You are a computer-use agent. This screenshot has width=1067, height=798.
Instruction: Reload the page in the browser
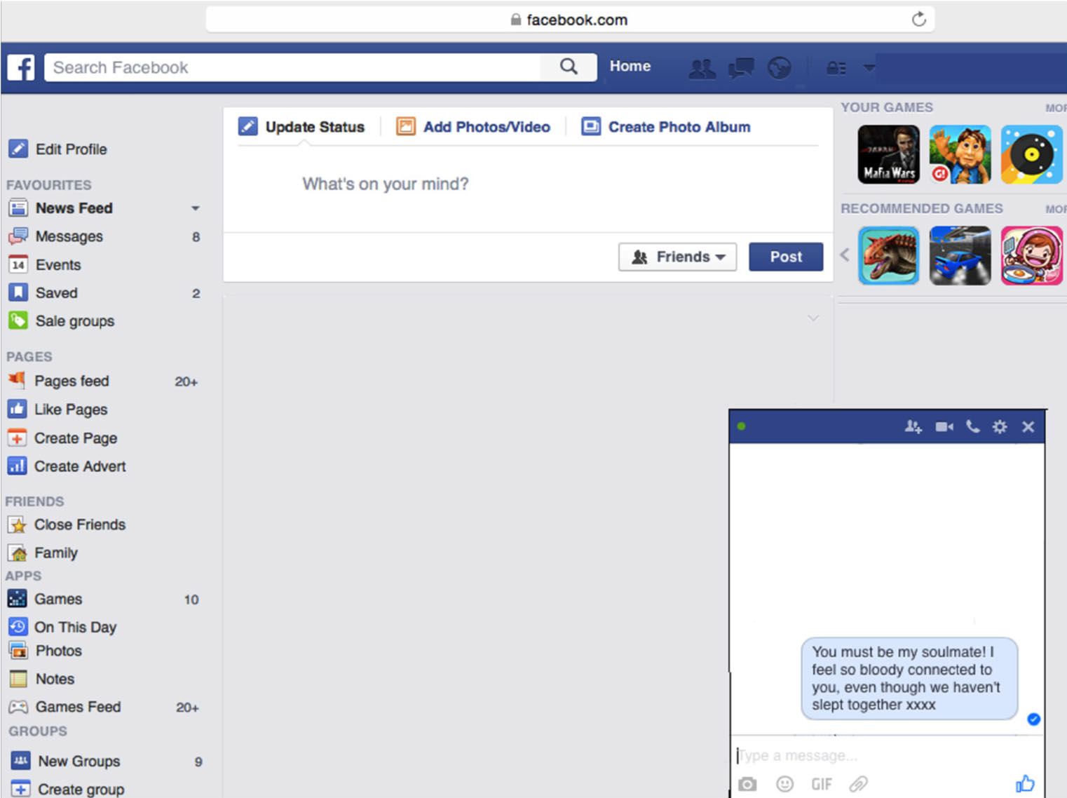tap(918, 20)
